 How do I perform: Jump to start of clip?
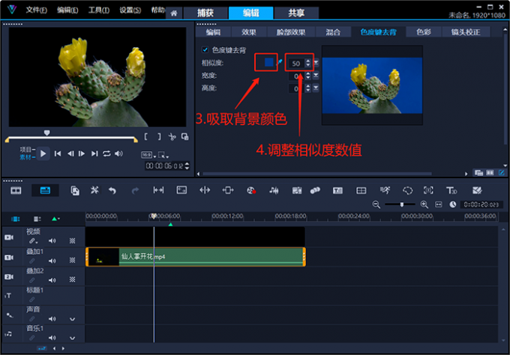(x=58, y=154)
